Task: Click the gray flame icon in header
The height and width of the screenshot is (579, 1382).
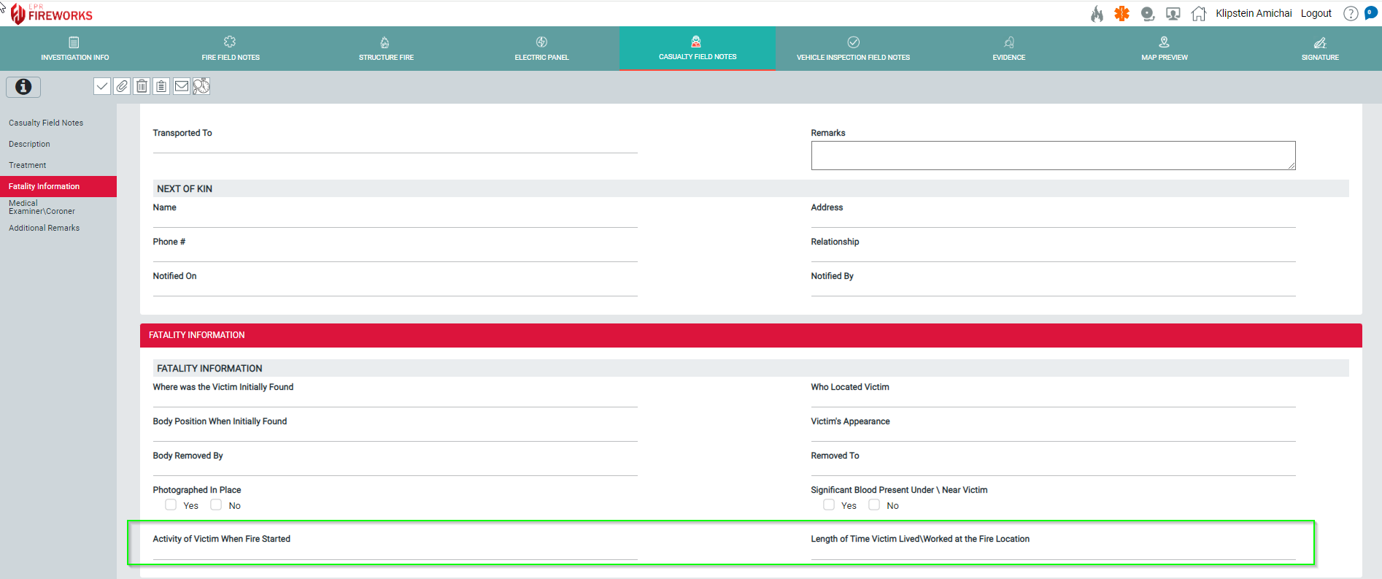Action: point(1097,13)
